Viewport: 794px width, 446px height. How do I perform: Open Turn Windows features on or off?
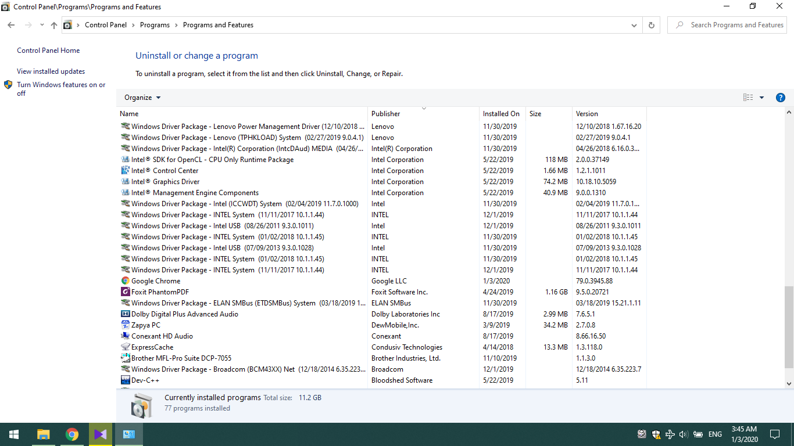61,89
